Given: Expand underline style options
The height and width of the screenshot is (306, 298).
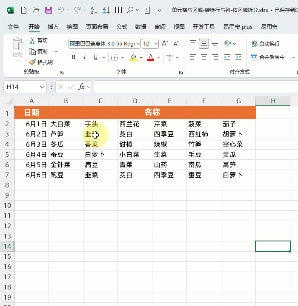Looking at the screenshot, I should pyautogui.click(x=103, y=57).
